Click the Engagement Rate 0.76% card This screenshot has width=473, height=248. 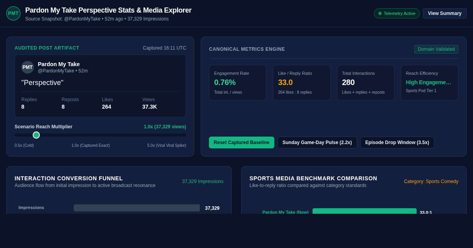(238, 83)
